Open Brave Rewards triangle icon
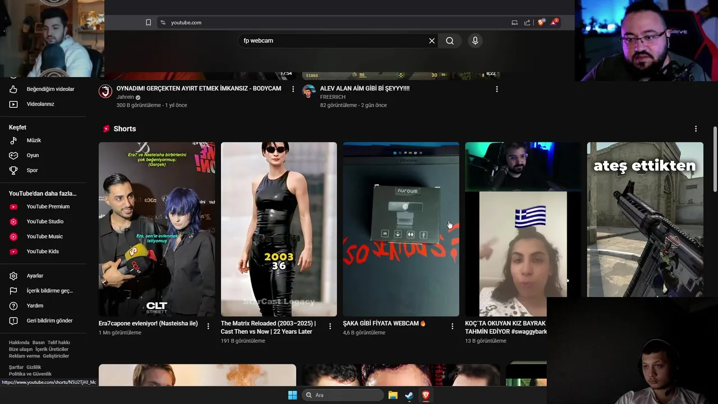 554,22
